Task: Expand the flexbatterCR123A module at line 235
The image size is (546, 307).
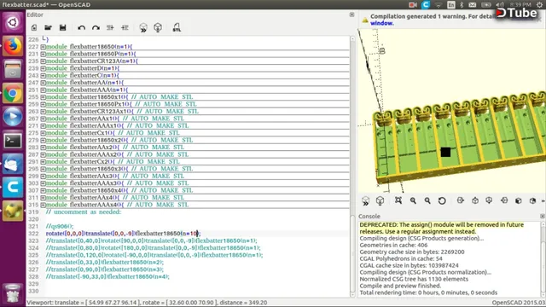Action: pyautogui.click(x=43, y=61)
